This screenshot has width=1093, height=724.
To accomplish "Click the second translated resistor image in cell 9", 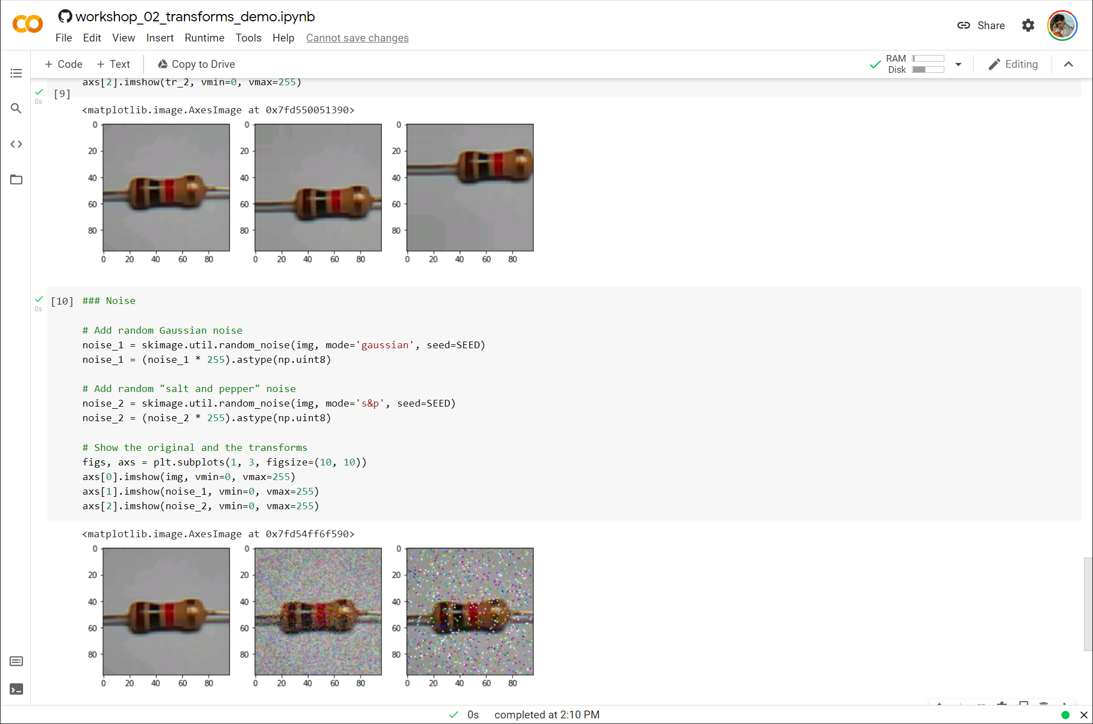I will tap(318, 187).
